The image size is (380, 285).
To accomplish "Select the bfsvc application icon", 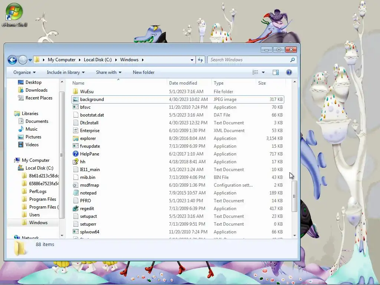I will (76, 107).
